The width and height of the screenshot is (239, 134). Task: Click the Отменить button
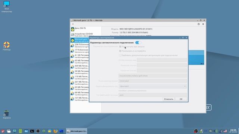click(168, 99)
